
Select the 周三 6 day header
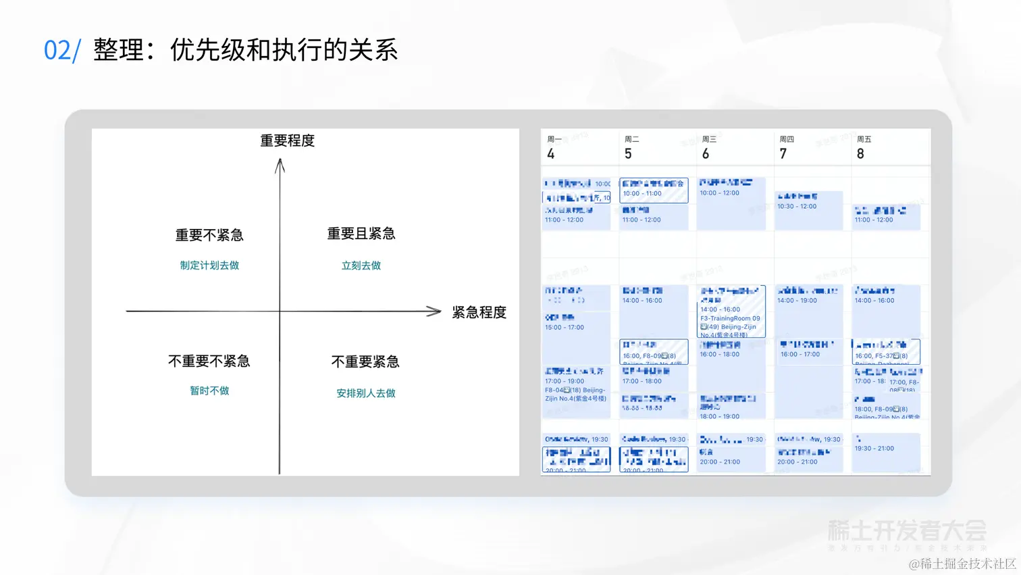(x=709, y=147)
